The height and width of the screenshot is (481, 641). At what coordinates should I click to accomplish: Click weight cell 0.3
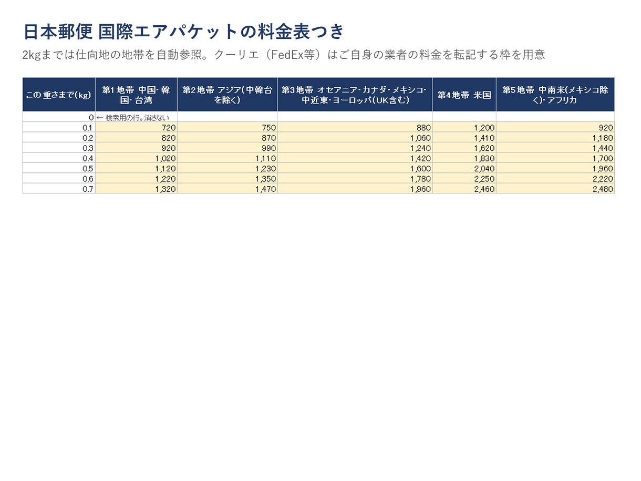click(59, 148)
